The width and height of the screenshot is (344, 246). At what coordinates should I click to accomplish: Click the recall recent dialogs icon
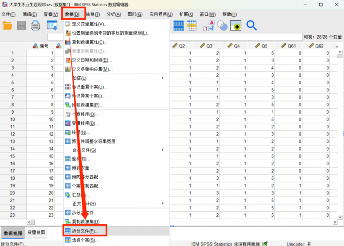[x=52, y=26]
